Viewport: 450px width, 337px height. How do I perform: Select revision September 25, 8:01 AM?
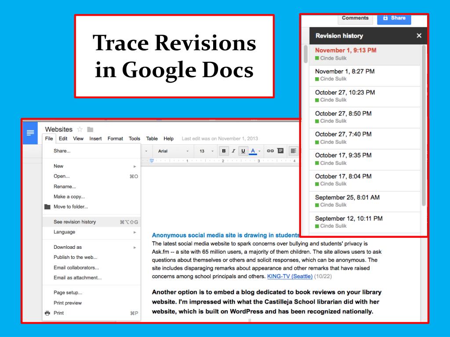click(365, 201)
